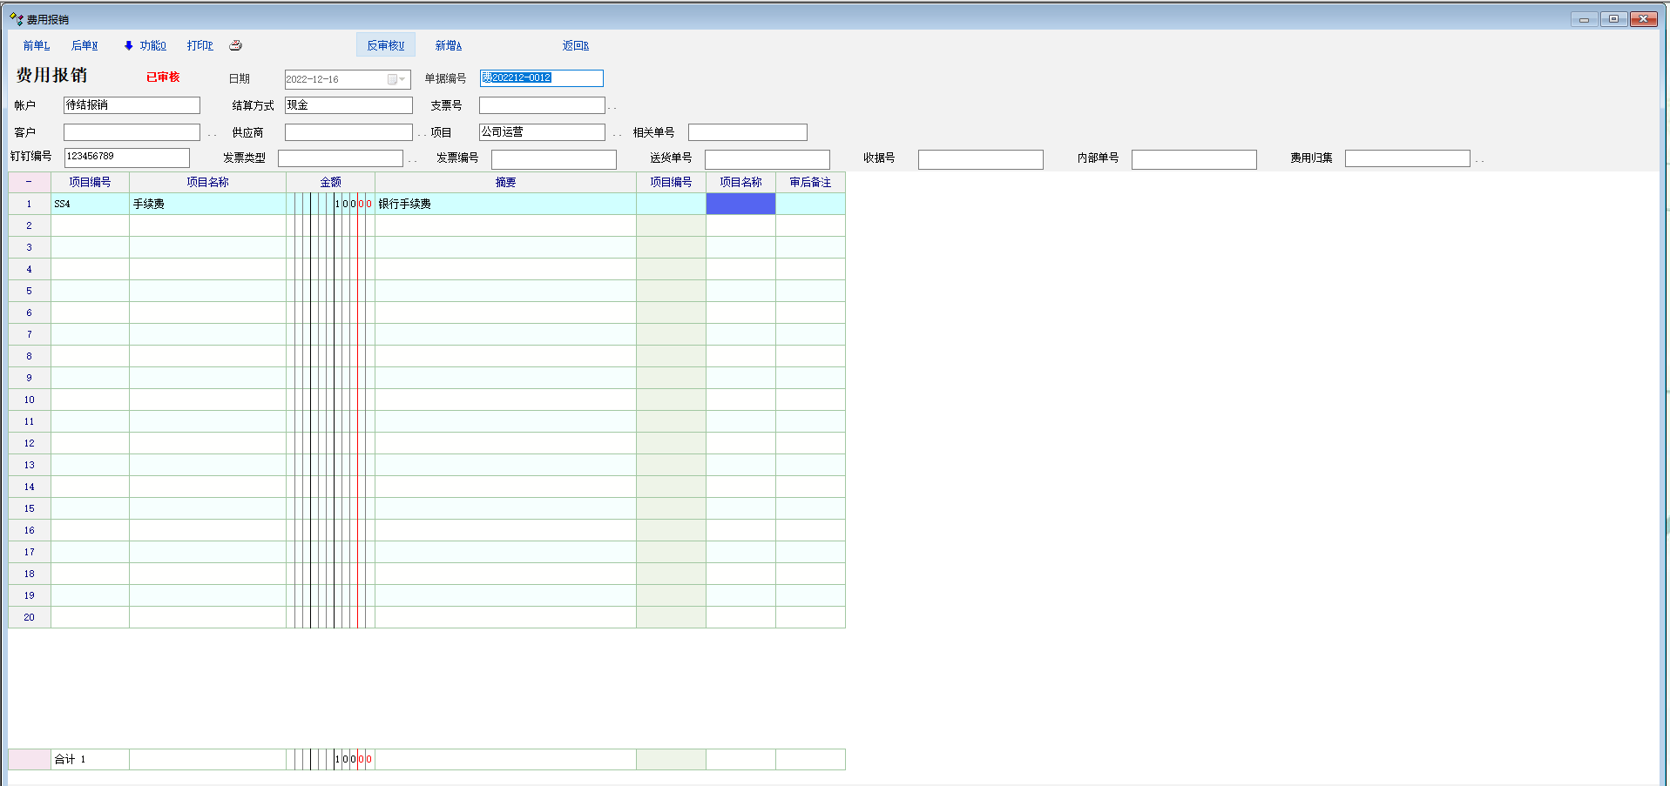Go to previous document with 前单

36,45
